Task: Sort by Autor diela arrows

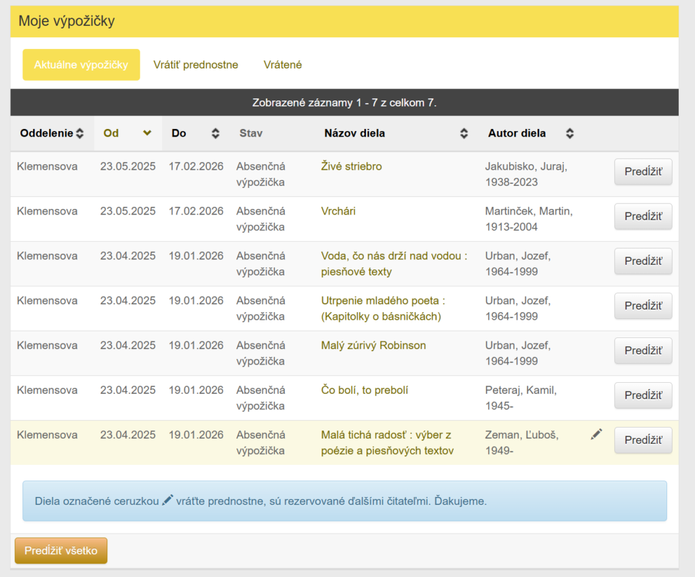Action: tap(570, 134)
